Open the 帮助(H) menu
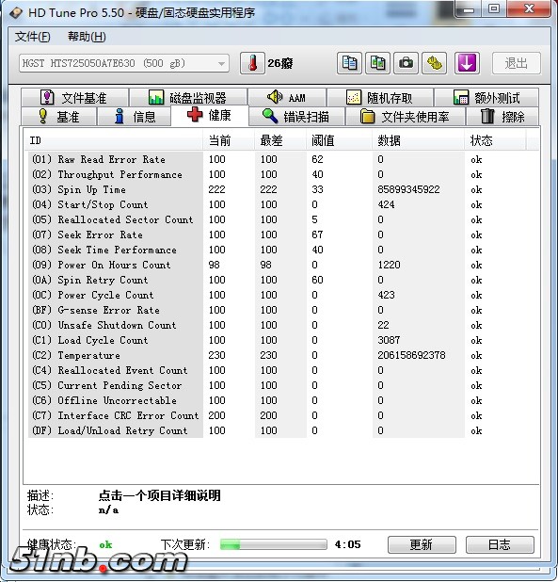This screenshot has width=558, height=582. click(87, 37)
